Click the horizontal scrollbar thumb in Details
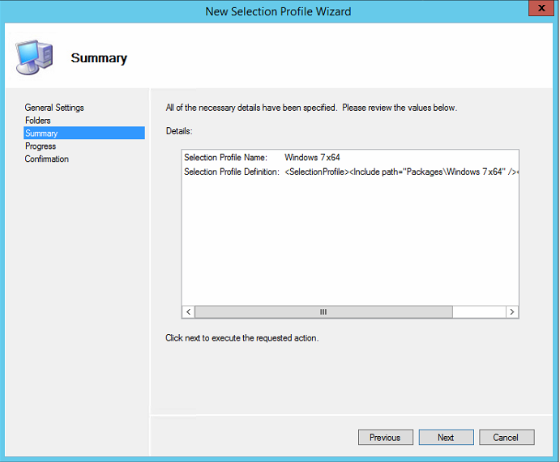The height and width of the screenshot is (462, 560). point(323,312)
